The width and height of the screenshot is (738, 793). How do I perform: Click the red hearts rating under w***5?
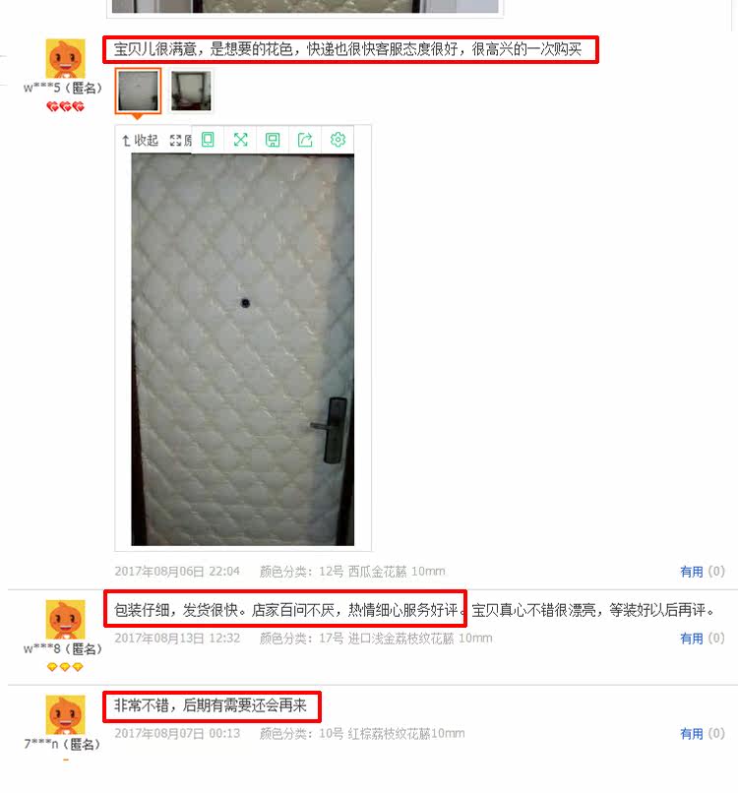point(65,106)
